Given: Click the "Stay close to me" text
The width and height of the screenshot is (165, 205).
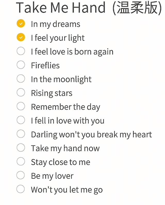Looking at the screenshot, I should 61,162.
